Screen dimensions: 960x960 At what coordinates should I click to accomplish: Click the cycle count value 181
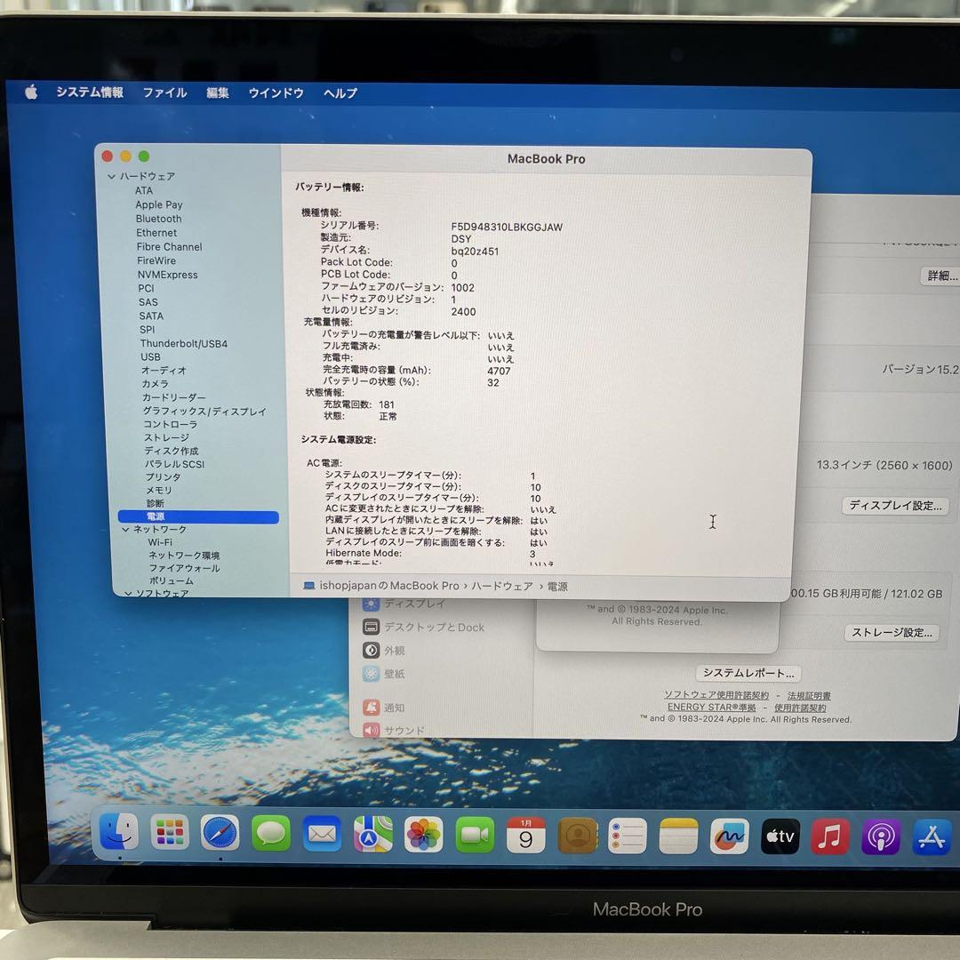(387, 404)
